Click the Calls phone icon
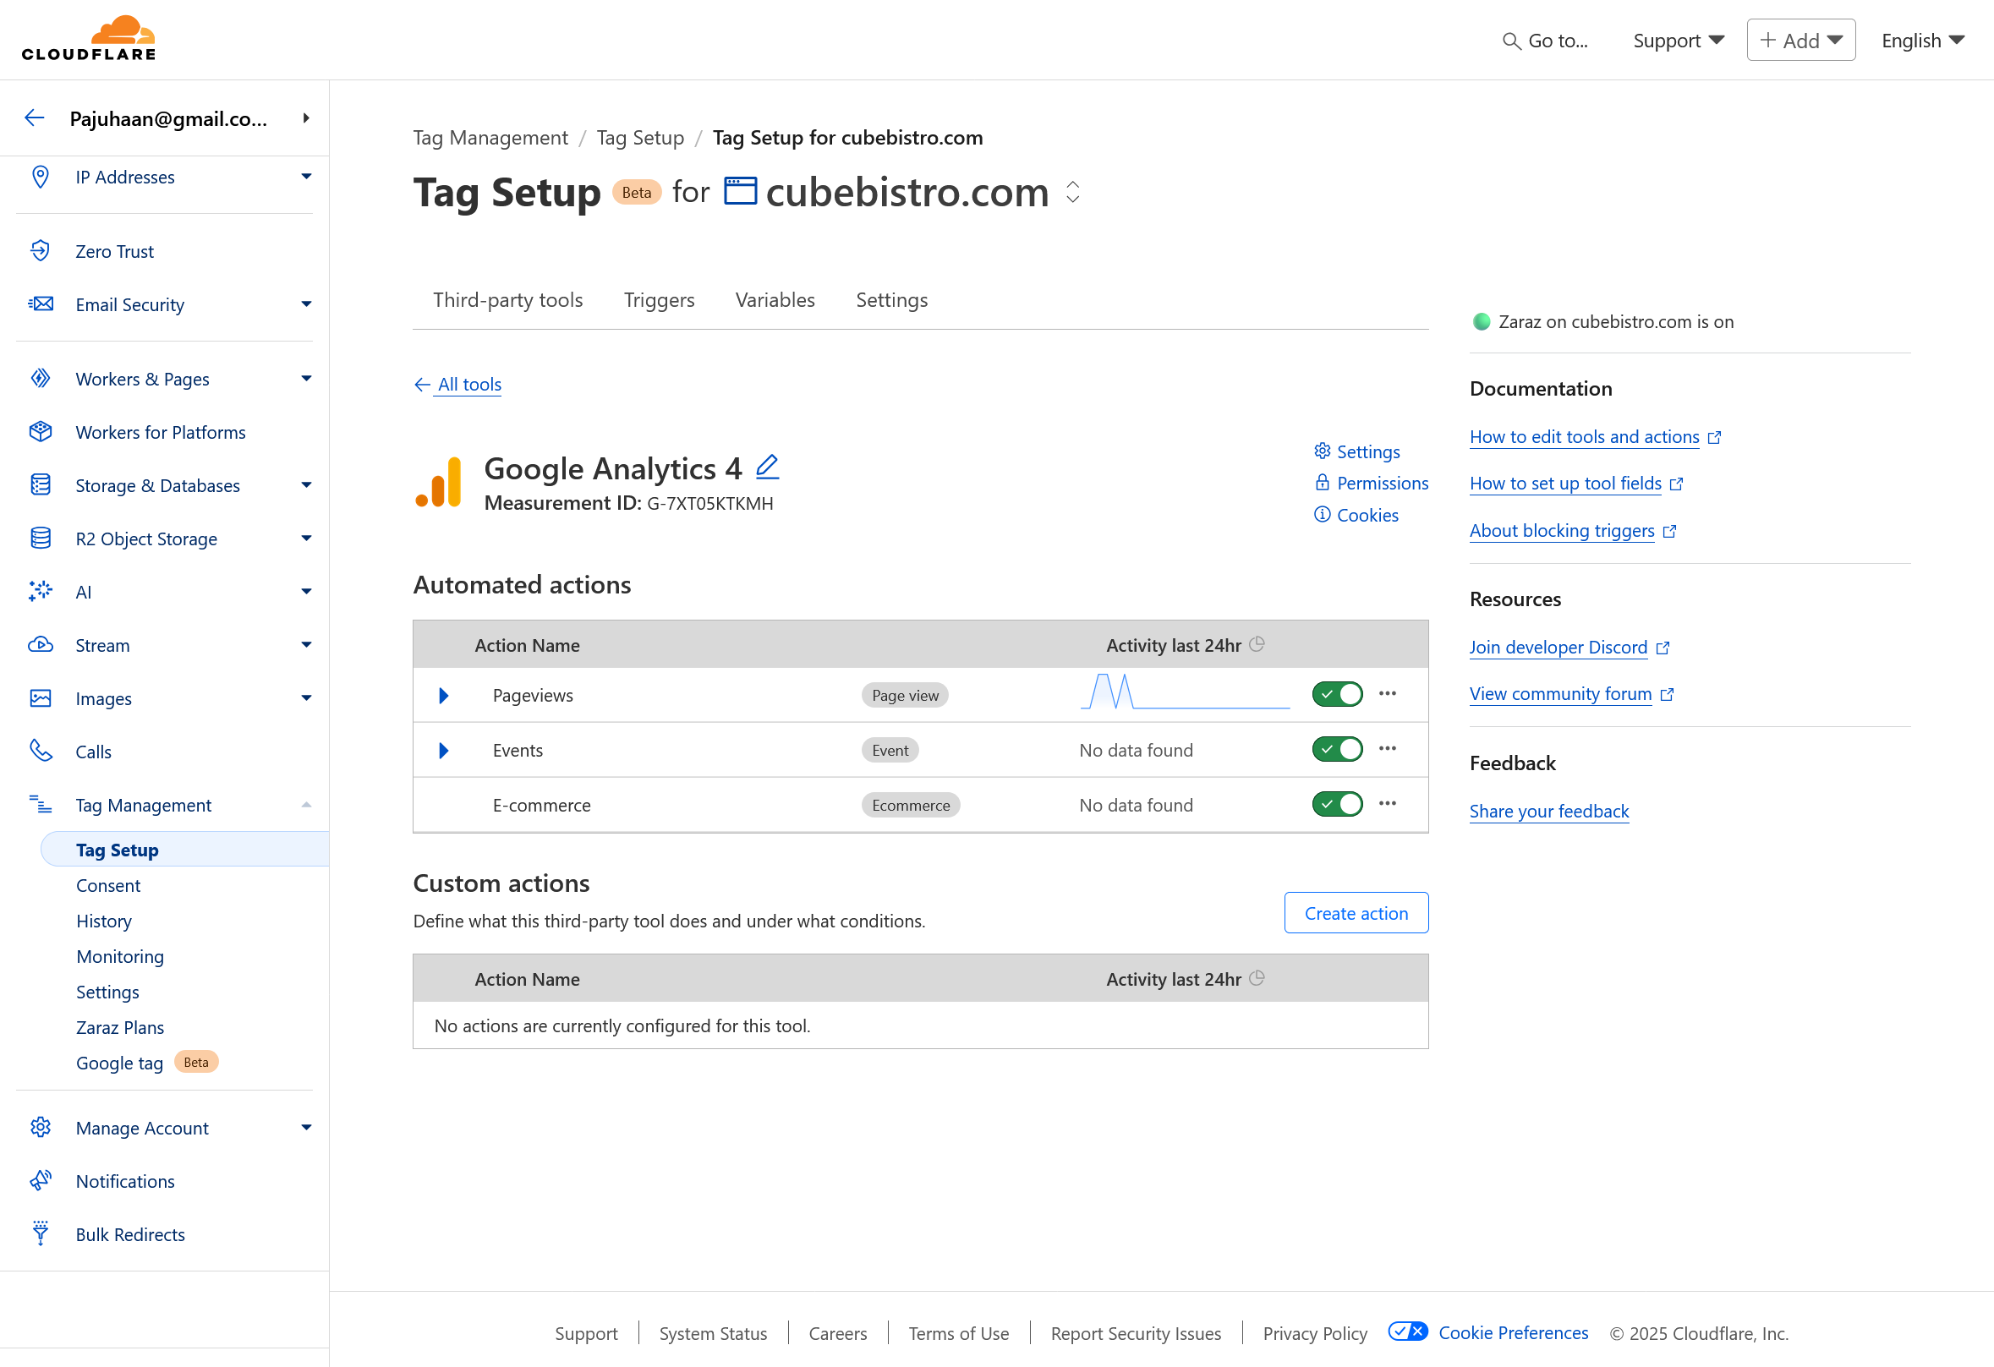This screenshot has width=1994, height=1367. tap(41, 751)
